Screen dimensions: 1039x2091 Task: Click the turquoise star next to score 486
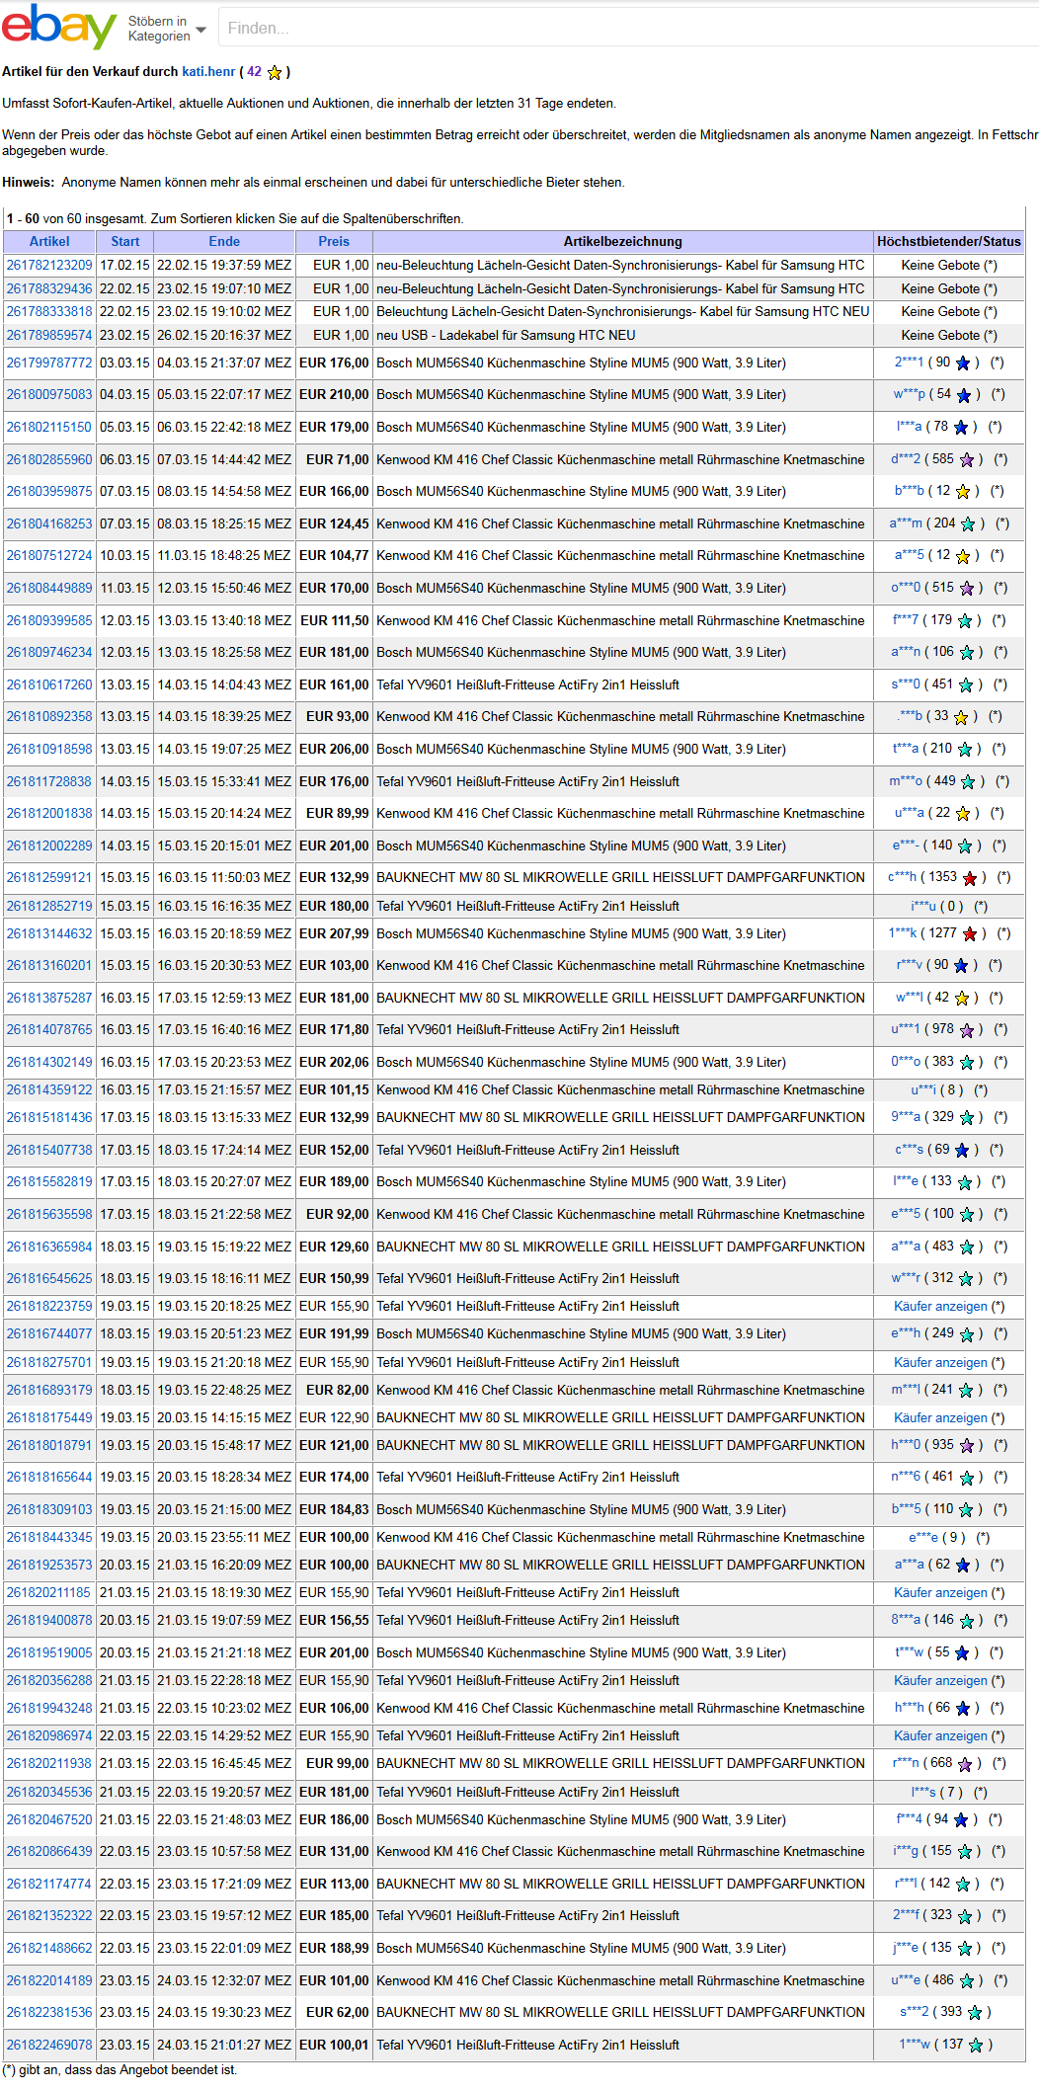967,1981
